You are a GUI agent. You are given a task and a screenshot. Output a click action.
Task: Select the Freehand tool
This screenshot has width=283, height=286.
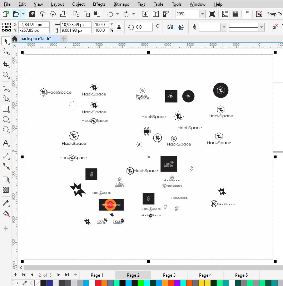point(6,88)
